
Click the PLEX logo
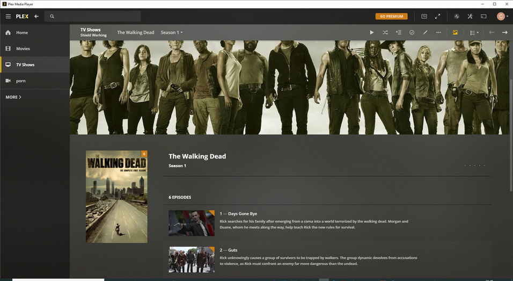[22, 16]
